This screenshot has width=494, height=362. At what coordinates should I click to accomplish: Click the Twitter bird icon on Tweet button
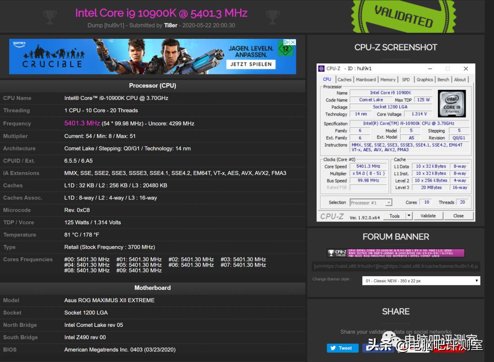(x=333, y=348)
